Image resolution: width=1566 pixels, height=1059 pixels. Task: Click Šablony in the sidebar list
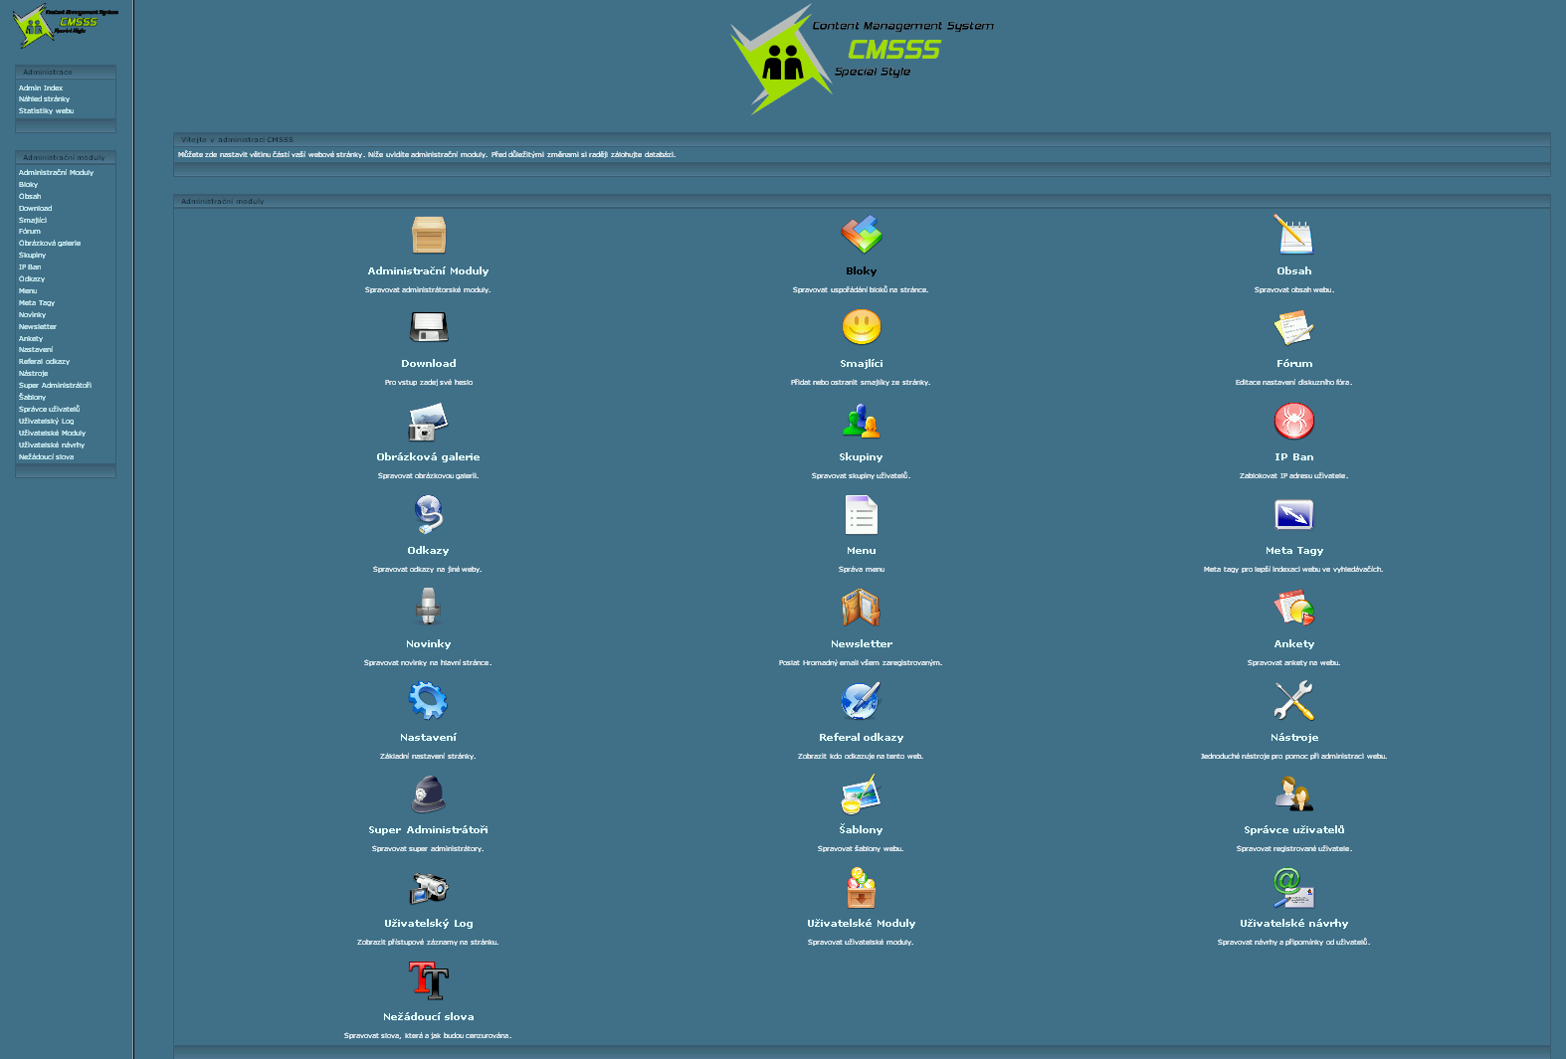[x=33, y=398]
